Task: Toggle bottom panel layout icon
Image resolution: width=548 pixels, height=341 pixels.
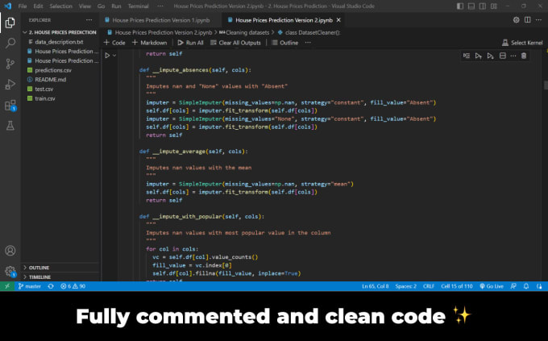Action: [471, 6]
